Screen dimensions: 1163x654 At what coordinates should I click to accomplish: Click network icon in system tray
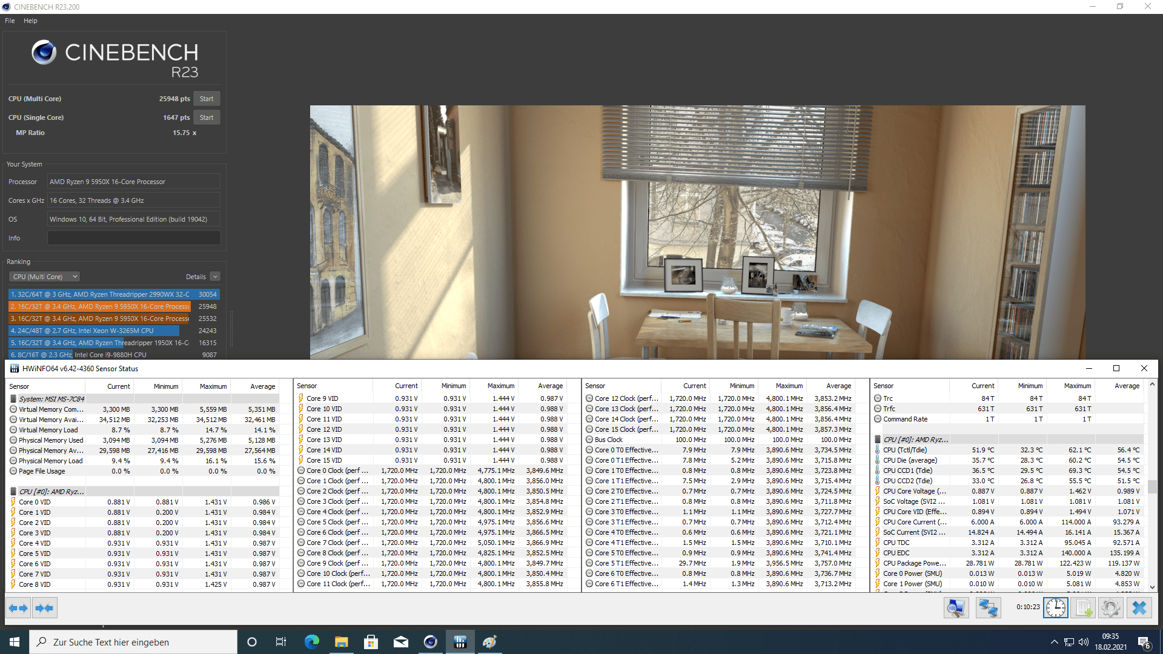coord(1069,642)
